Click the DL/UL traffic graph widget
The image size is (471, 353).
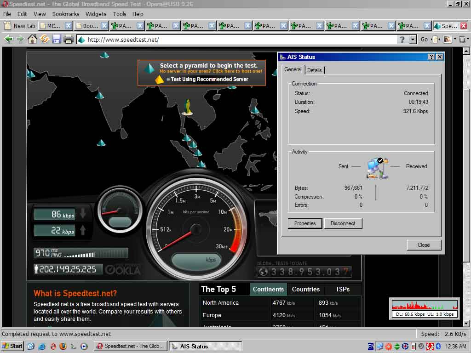click(x=425, y=308)
